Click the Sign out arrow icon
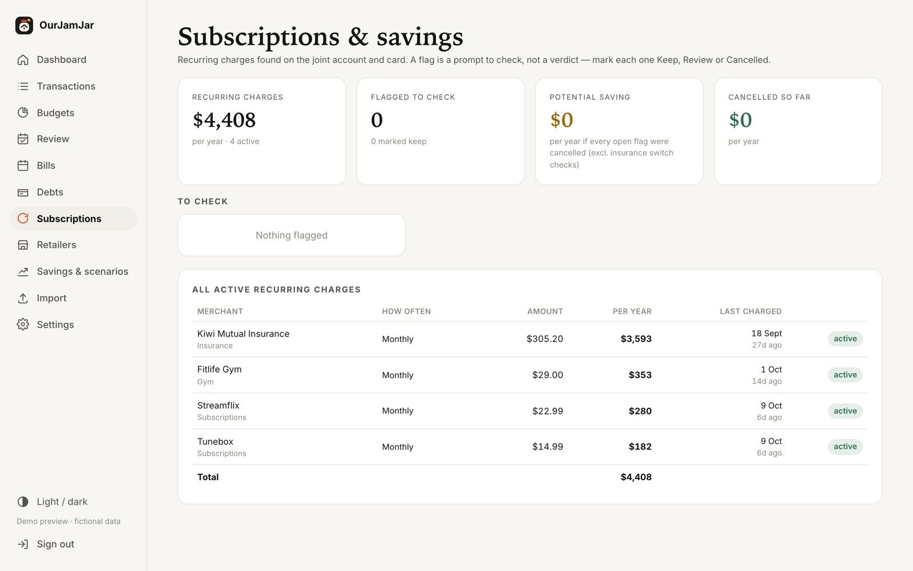Screen dimensions: 913x571 click(x=23, y=544)
